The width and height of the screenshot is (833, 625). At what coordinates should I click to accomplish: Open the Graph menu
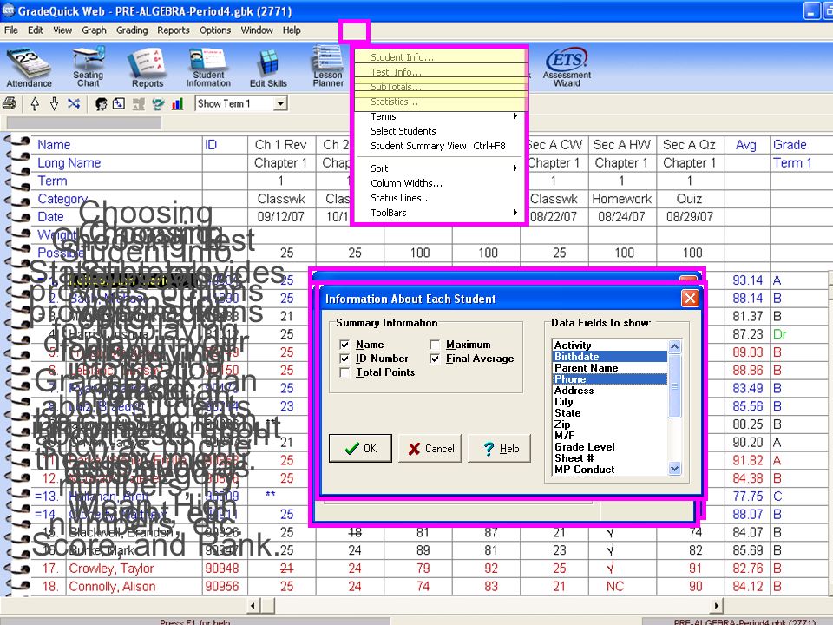(x=94, y=30)
